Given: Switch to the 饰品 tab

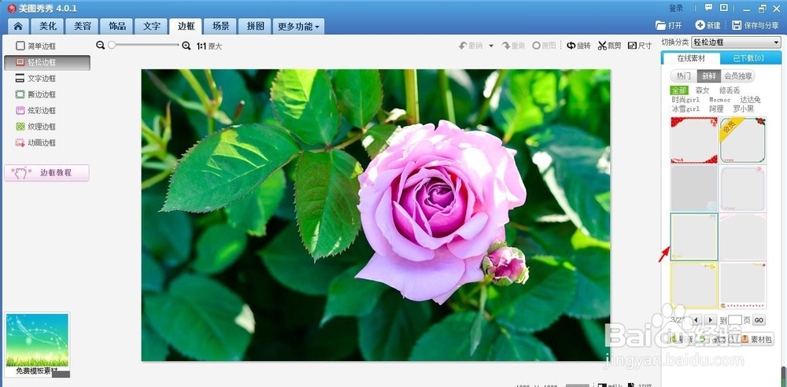Looking at the screenshot, I should coord(117,26).
